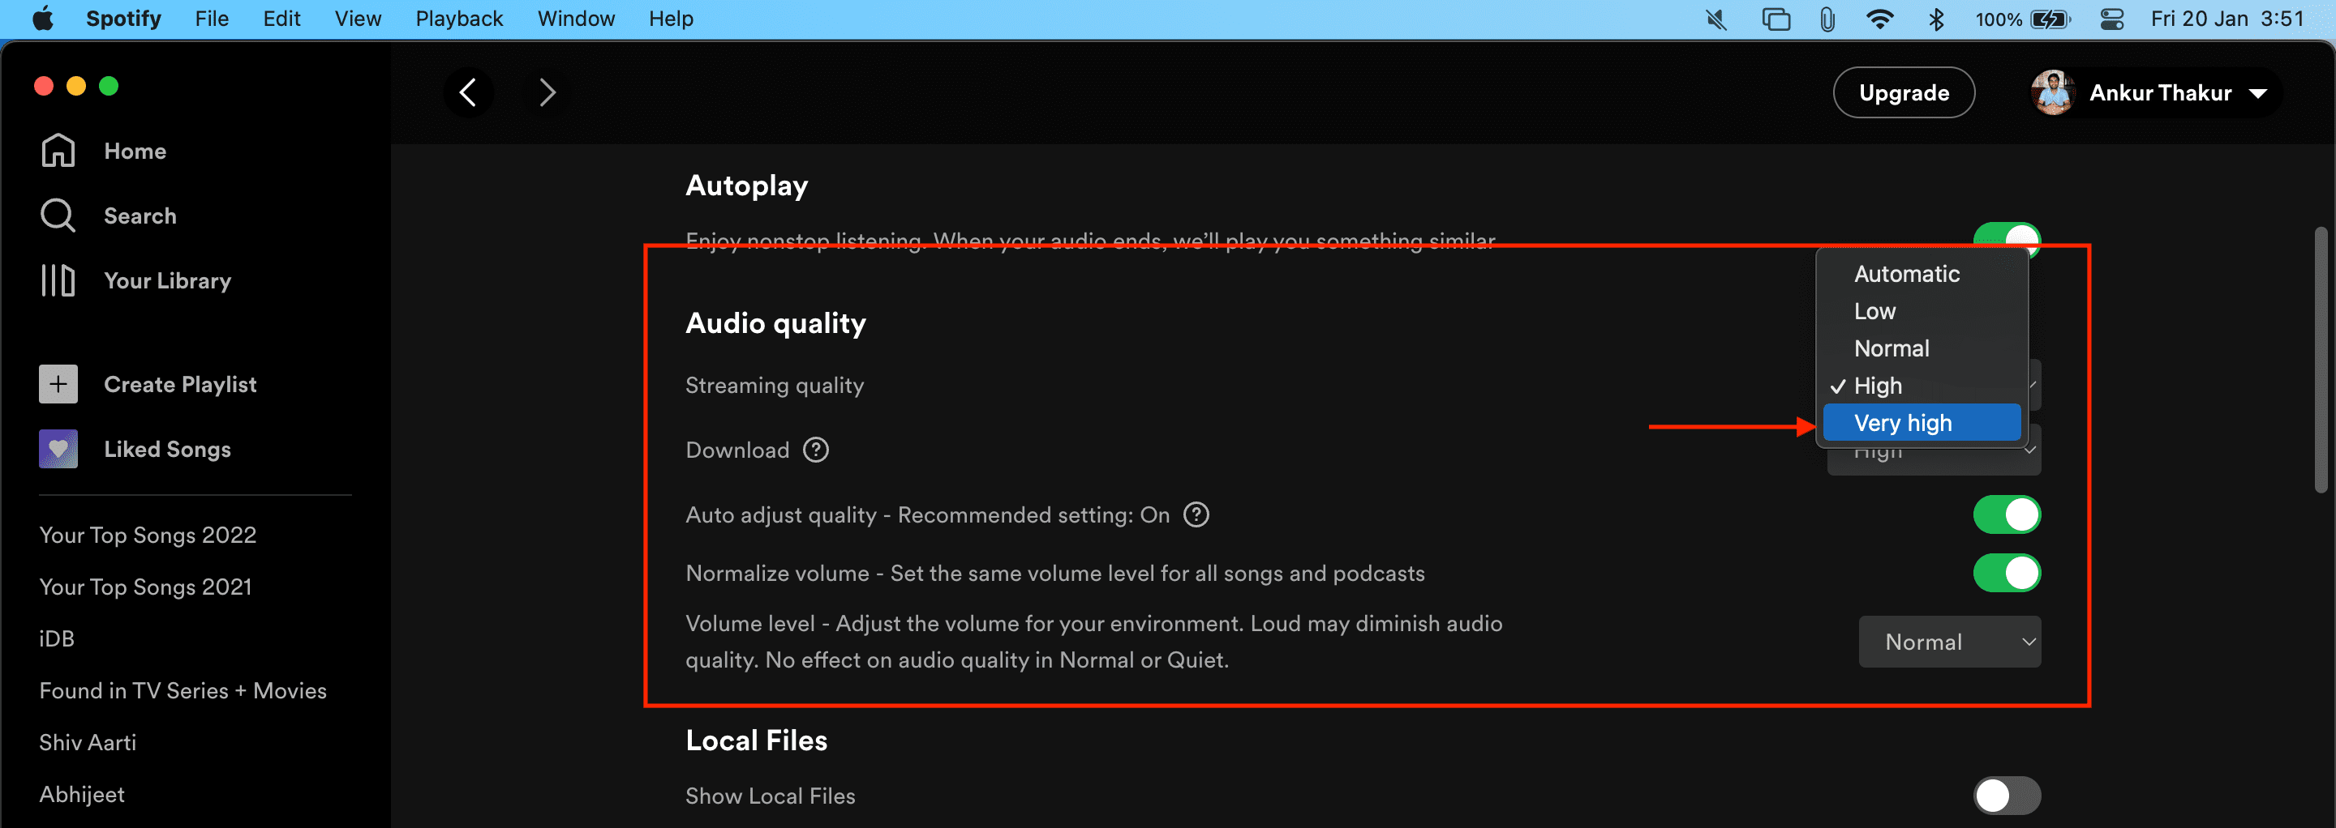This screenshot has width=2336, height=828.
Task: Click the Create Playlist plus icon
Action: (x=58, y=384)
